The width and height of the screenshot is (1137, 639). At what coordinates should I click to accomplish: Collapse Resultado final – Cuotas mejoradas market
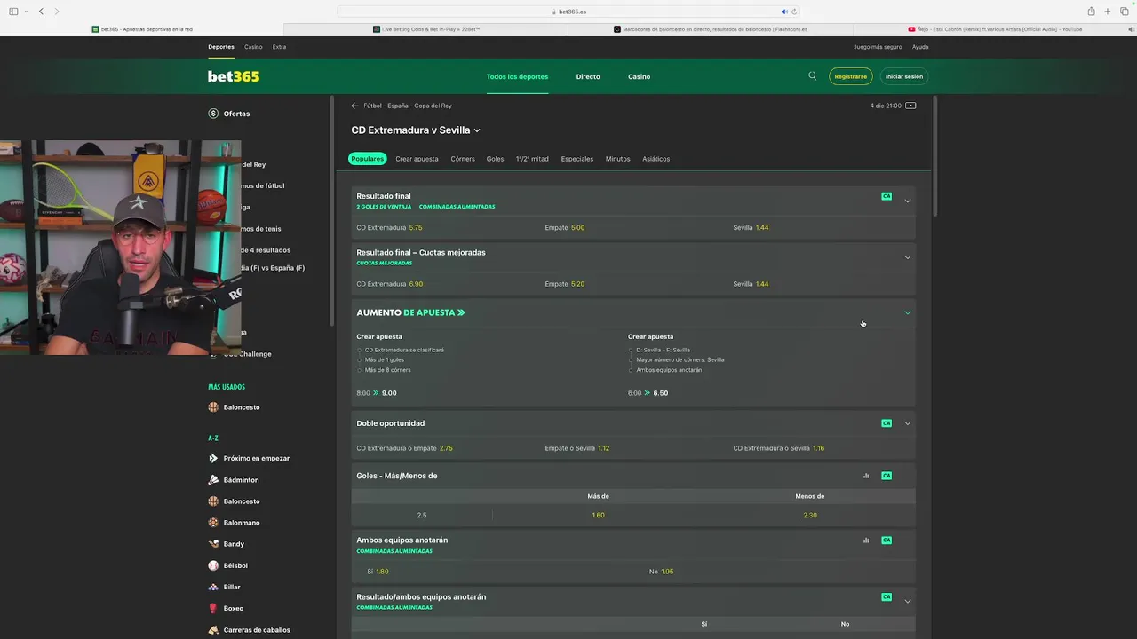click(907, 257)
